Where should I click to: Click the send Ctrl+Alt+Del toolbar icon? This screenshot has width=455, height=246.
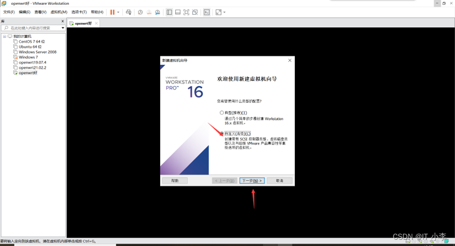click(128, 12)
